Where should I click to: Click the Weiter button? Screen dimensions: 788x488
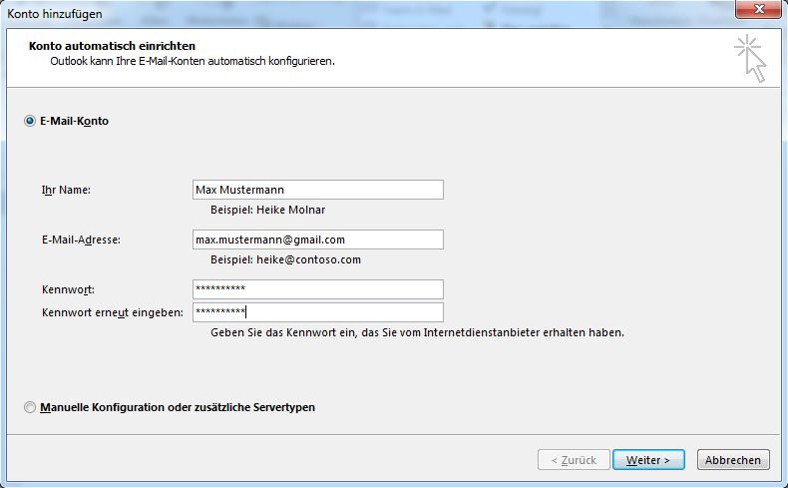[x=648, y=460]
